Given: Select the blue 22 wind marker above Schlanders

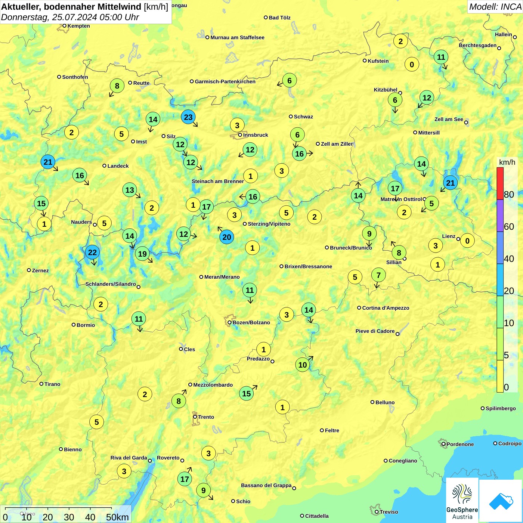Looking at the screenshot, I should [92, 253].
